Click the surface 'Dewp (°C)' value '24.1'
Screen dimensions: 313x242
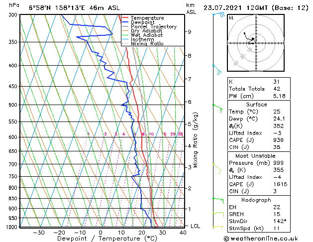pyautogui.click(x=279, y=119)
